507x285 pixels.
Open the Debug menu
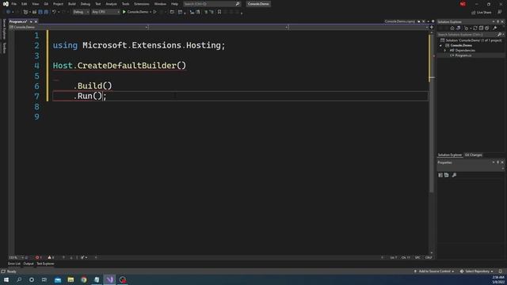point(86,4)
